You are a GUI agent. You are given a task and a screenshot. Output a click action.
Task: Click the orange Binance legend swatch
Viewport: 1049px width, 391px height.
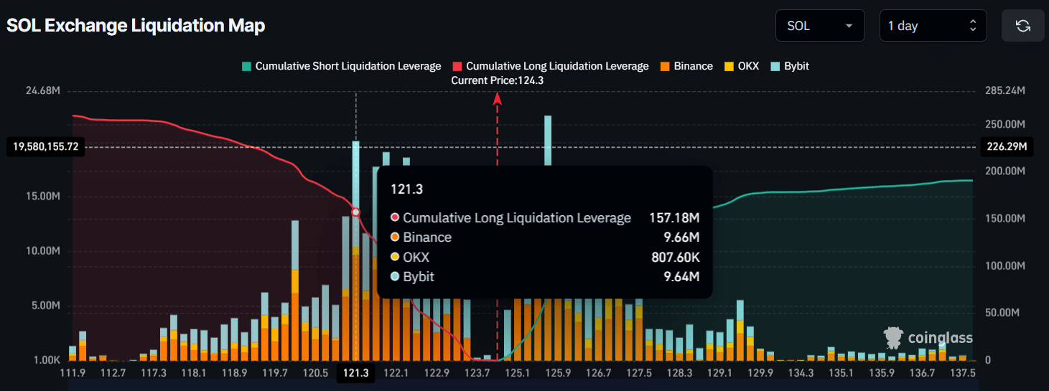coord(666,66)
